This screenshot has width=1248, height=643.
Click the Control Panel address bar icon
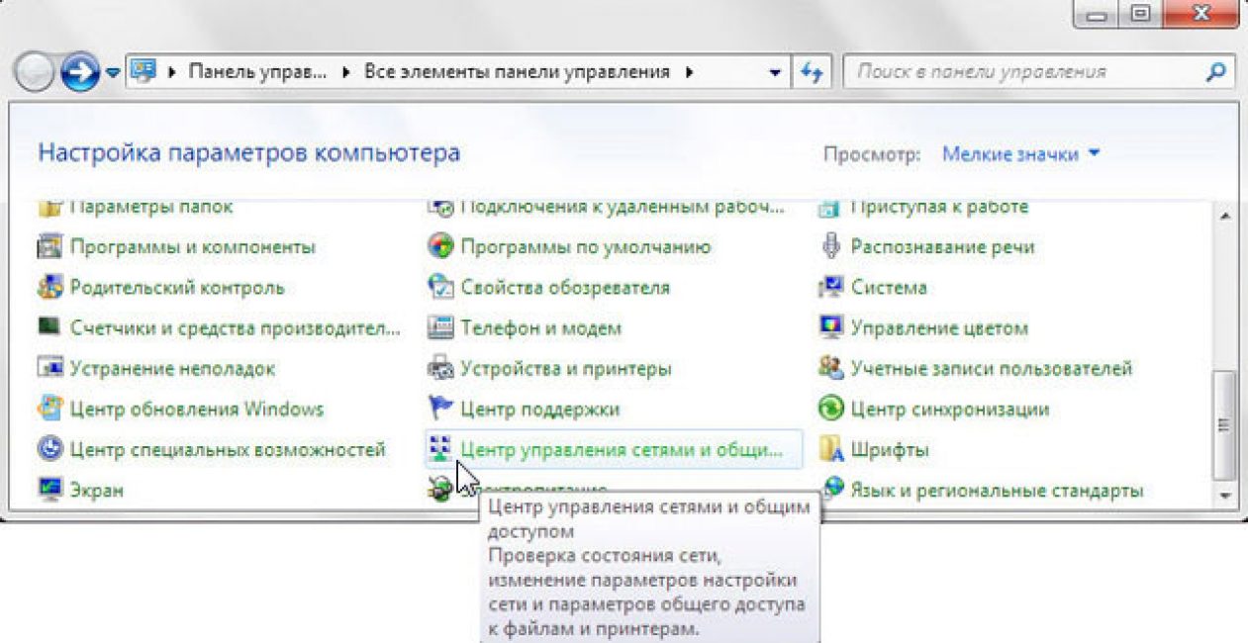[144, 71]
